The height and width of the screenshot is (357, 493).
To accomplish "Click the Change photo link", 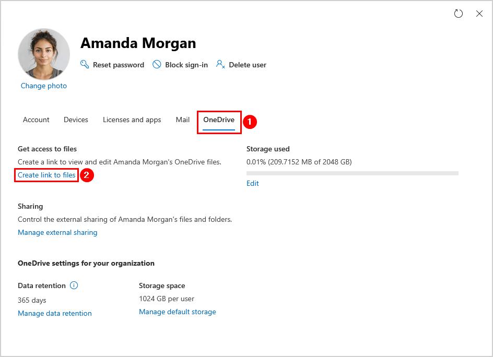I will tap(44, 86).
